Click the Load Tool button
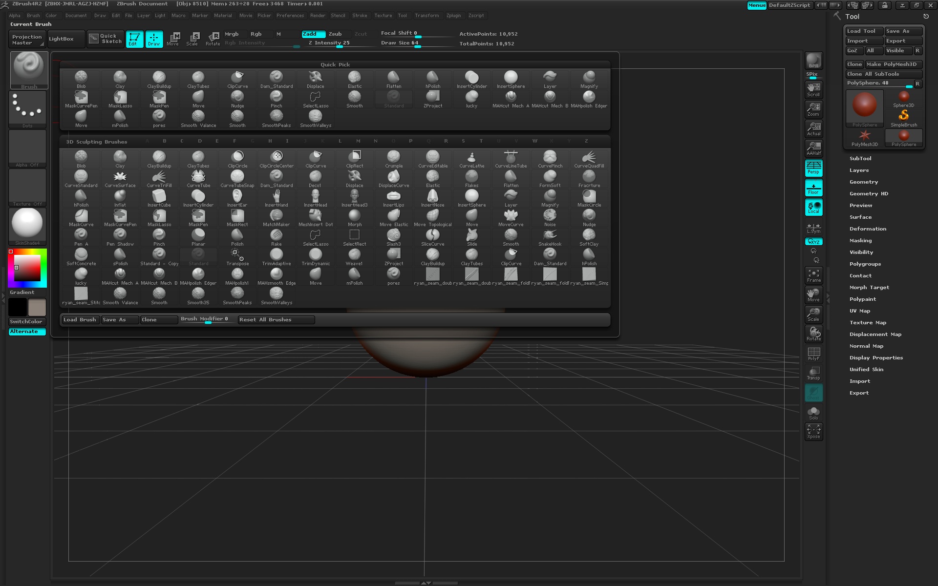This screenshot has width=938, height=586. [864, 31]
